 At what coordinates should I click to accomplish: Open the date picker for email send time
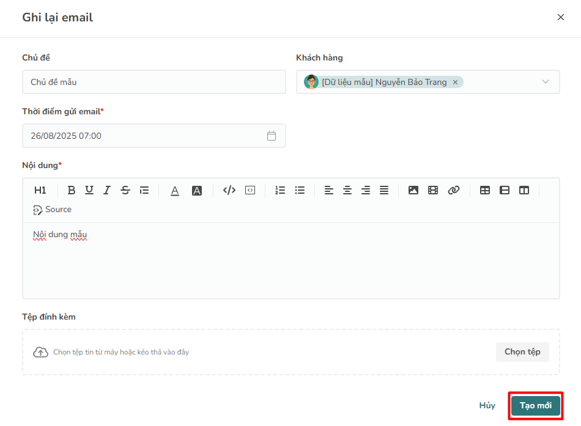[x=272, y=136]
